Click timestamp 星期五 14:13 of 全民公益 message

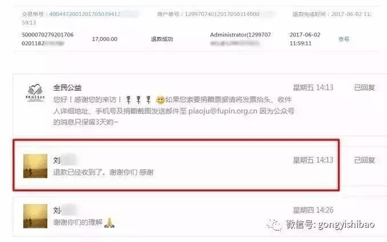click(x=313, y=87)
